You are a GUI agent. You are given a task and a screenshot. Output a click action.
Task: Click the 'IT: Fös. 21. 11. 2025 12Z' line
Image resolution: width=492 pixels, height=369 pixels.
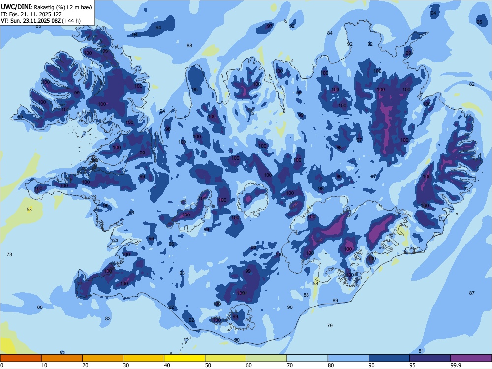[31, 14]
